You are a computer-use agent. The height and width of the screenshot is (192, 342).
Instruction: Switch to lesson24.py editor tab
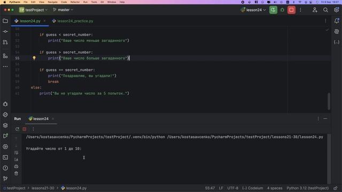click(x=30, y=21)
